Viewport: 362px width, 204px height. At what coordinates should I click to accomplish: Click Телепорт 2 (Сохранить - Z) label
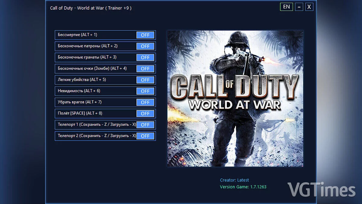pyautogui.click(x=97, y=135)
